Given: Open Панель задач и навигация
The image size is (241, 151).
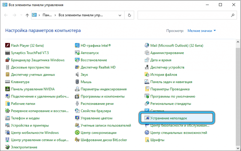Looking at the screenshot, I should pos(171,82).
